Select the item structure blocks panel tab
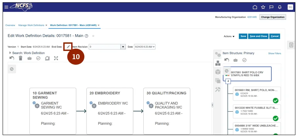 218,63
